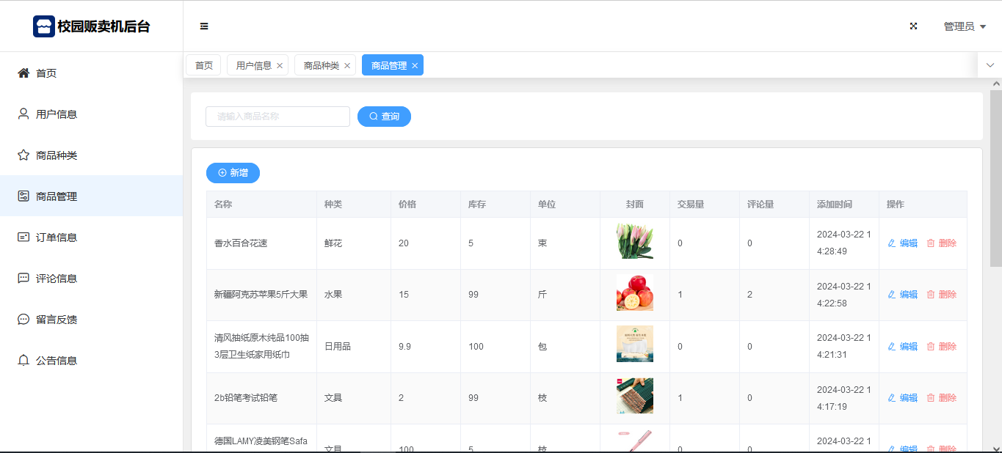
Task: Focus the product name search field
Action: (x=277, y=117)
